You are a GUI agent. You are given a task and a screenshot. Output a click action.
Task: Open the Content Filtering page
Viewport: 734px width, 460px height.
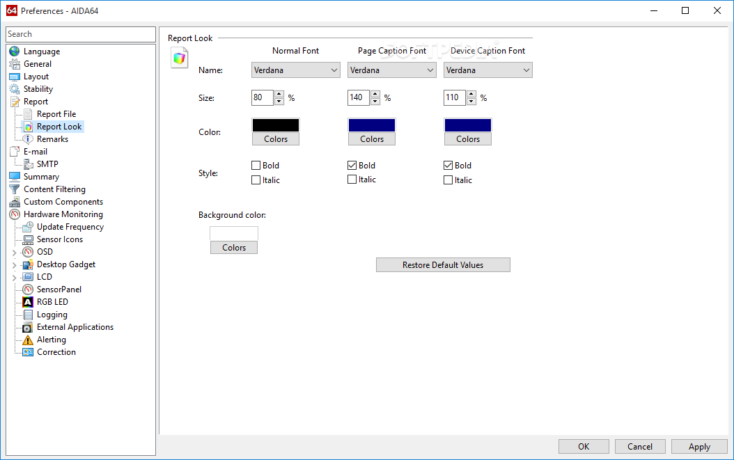click(55, 189)
